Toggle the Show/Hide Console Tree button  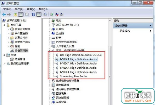click(x=20, y=15)
